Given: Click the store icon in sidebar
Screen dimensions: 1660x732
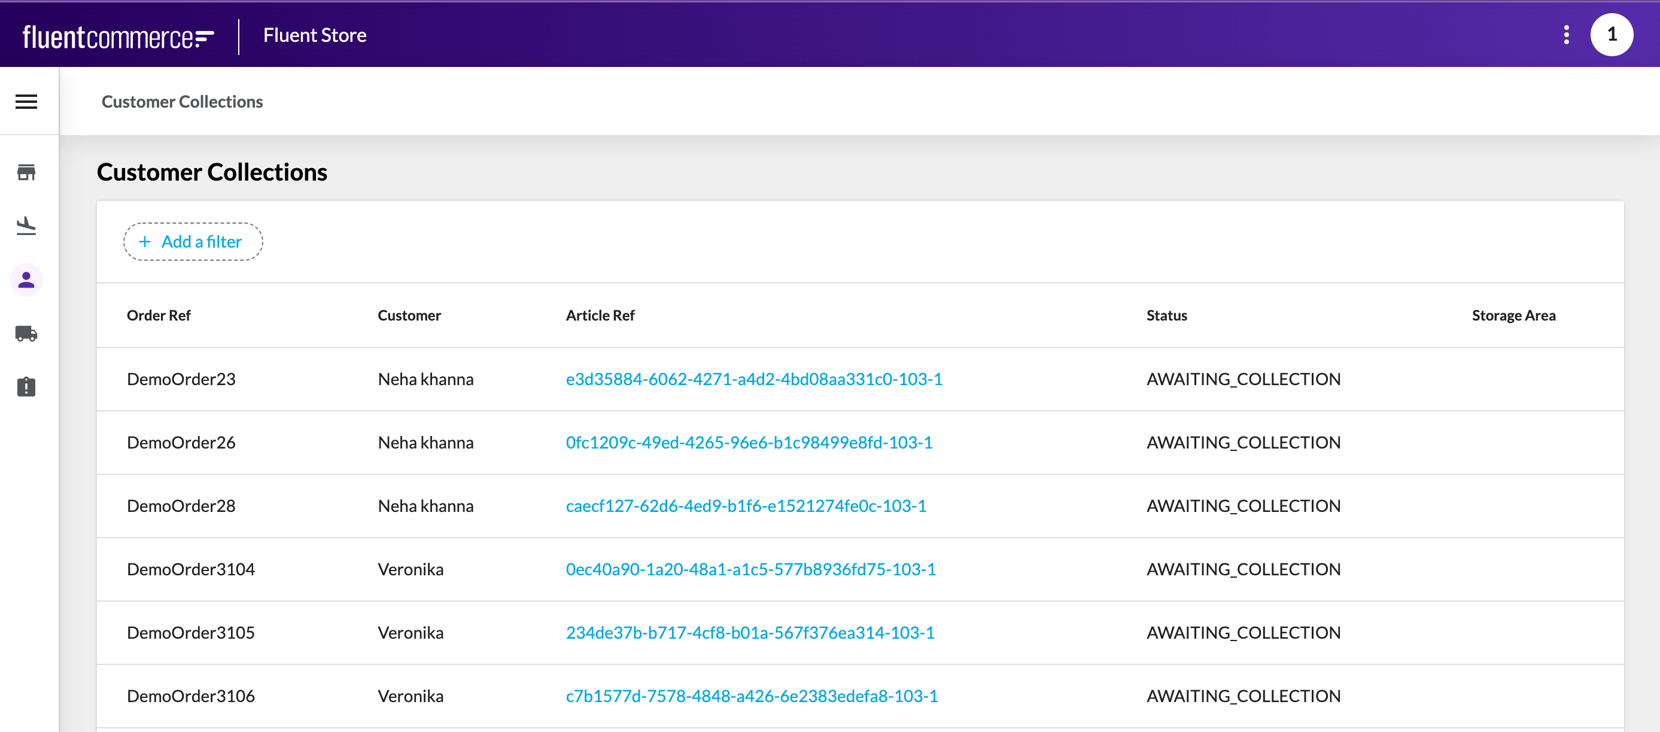Looking at the screenshot, I should point(26,172).
